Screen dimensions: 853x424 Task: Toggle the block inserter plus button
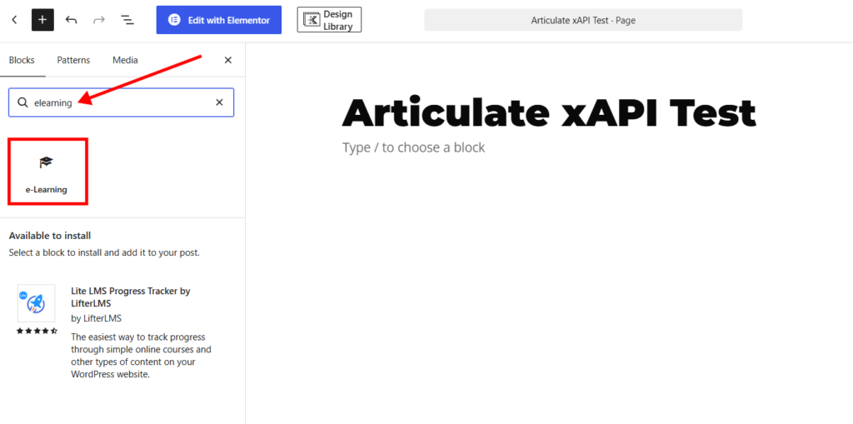pos(42,20)
